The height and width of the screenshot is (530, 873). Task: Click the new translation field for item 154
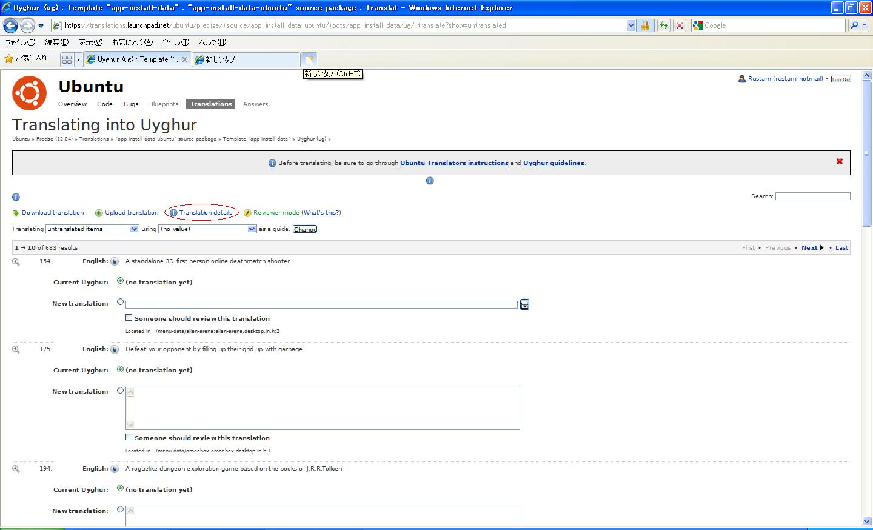pos(321,304)
